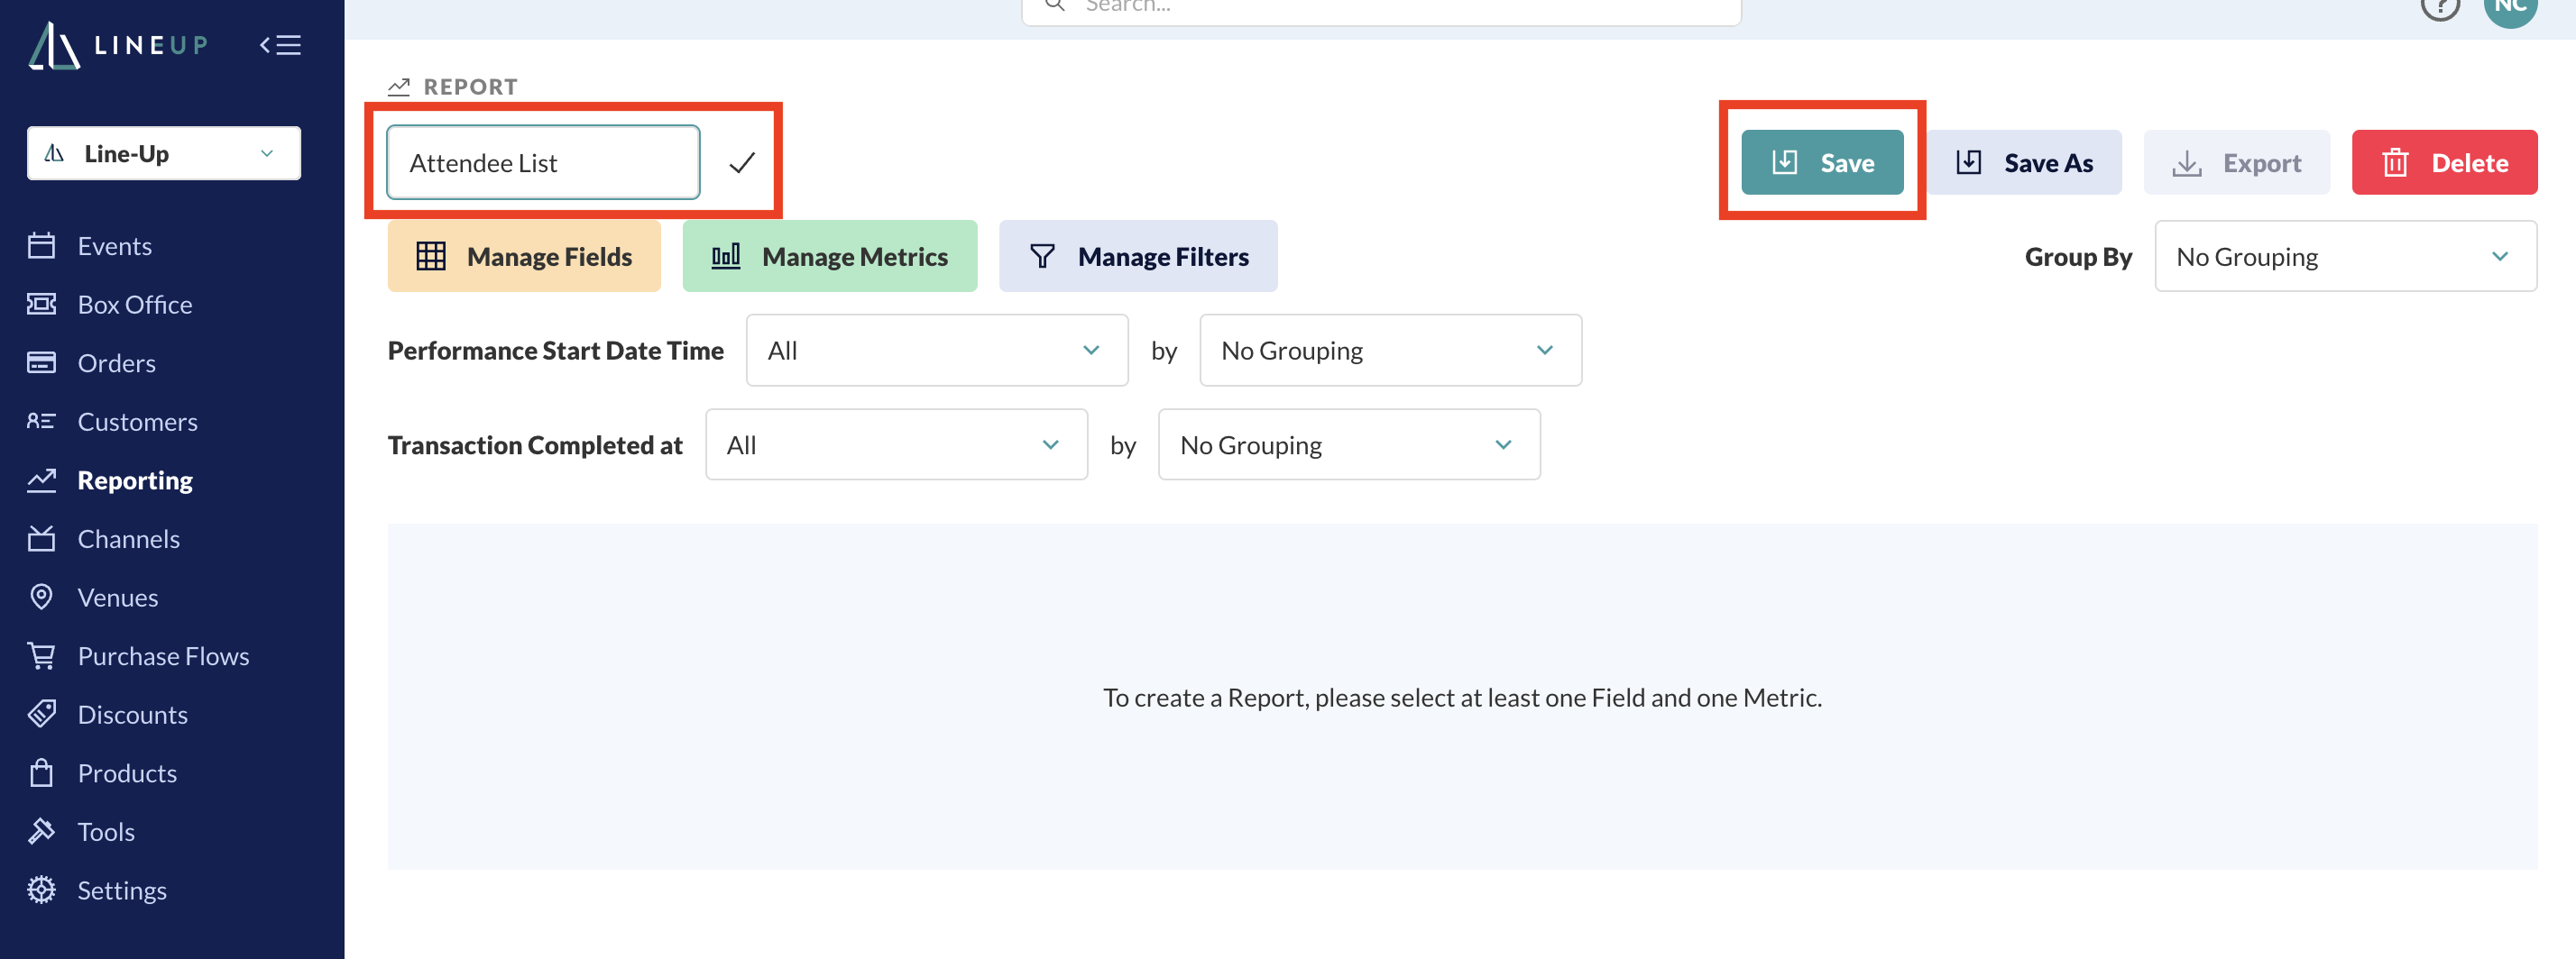Confirm report name with the checkmark
Viewport: 2576px width, 959px height.
click(741, 163)
